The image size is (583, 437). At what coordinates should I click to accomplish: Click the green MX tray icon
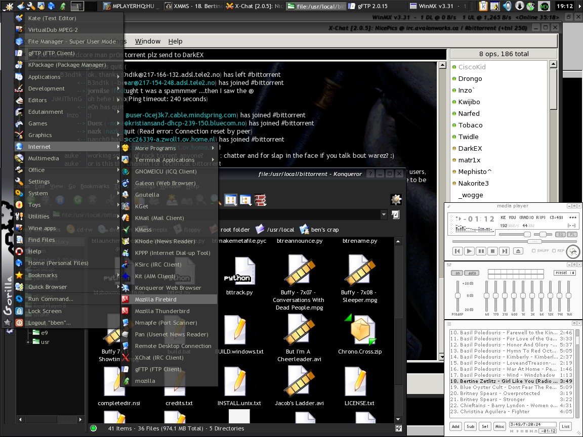pyautogui.click(x=544, y=6)
